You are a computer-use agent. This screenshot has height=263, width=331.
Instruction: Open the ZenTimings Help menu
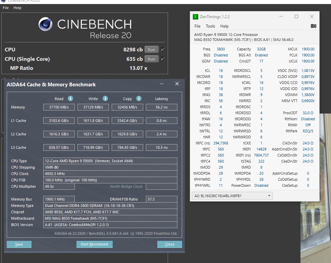(224, 26)
